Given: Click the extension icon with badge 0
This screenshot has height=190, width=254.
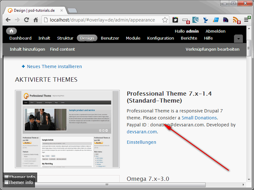Looking at the screenshot, I should click(186, 21).
